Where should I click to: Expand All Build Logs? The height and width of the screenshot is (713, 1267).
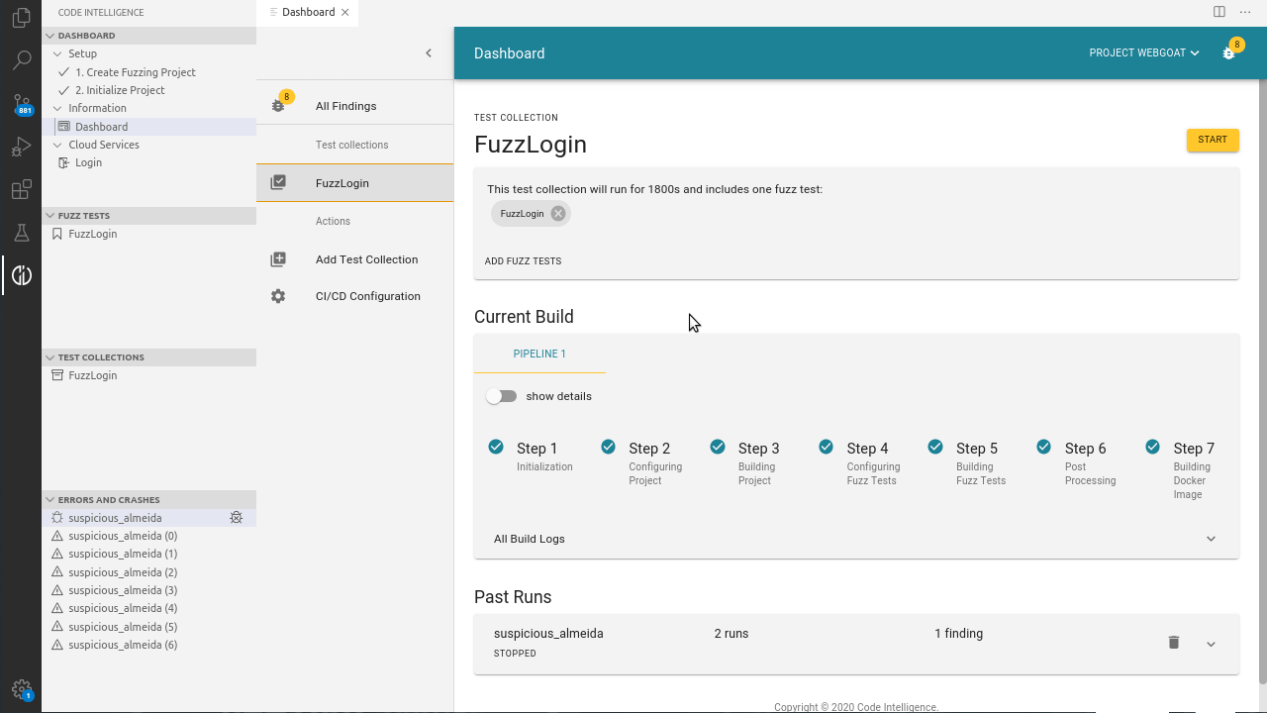click(1211, 539)
